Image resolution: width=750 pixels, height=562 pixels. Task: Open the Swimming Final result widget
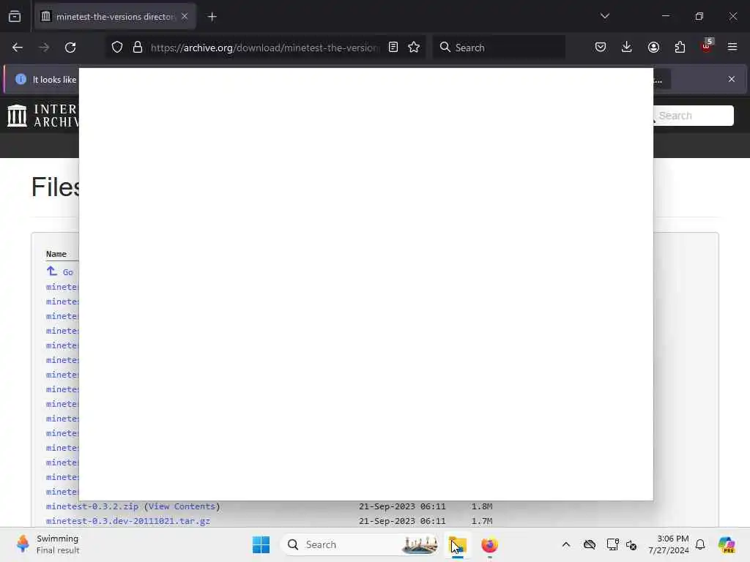tap(48, 544)
